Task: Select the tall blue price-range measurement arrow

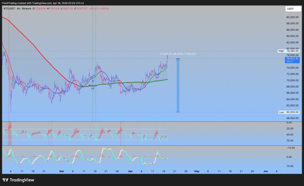Action: [178, 85]
